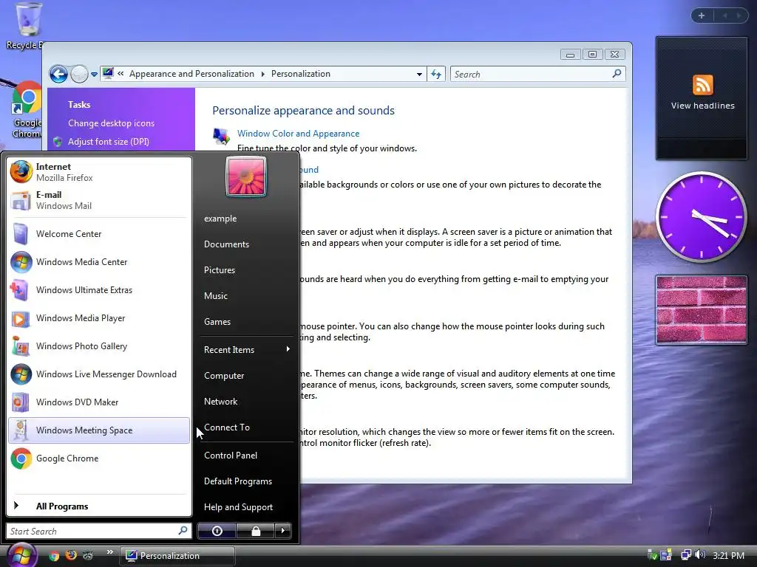
Task: Click View headlines feed gadget
Action: pos(702,98)
